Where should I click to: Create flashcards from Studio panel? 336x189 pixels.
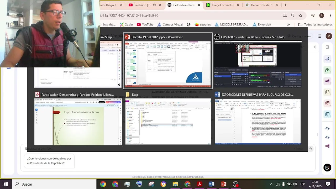point(327,103)
